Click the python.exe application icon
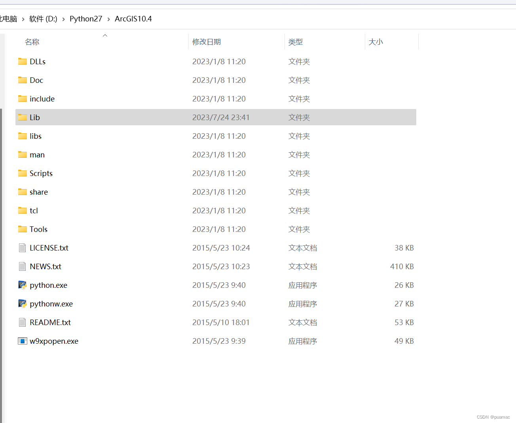The height and width of the screenshot is (423, 516). [23, 285]
